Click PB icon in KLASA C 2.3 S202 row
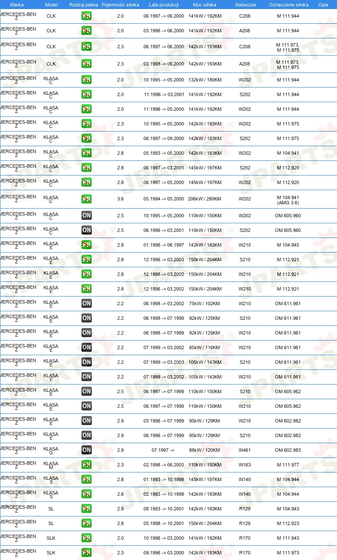The height and width of the screenshot is (560, 337). tap(86, 138)
